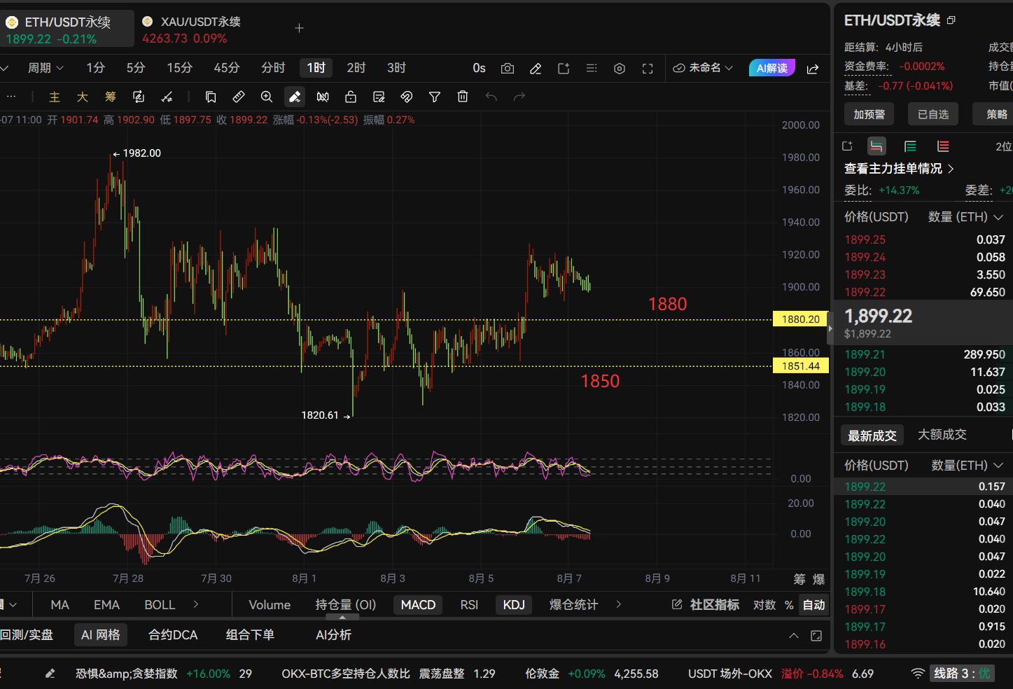Screen dimensions: 1013x689
Task: Select the 15分 timeframe
Action: [x=179, y=68]
